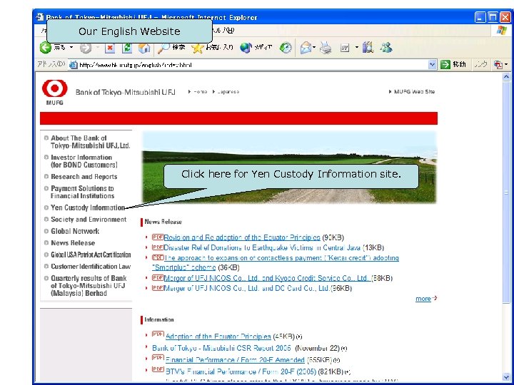Select Society and Environment menu item

89,220
